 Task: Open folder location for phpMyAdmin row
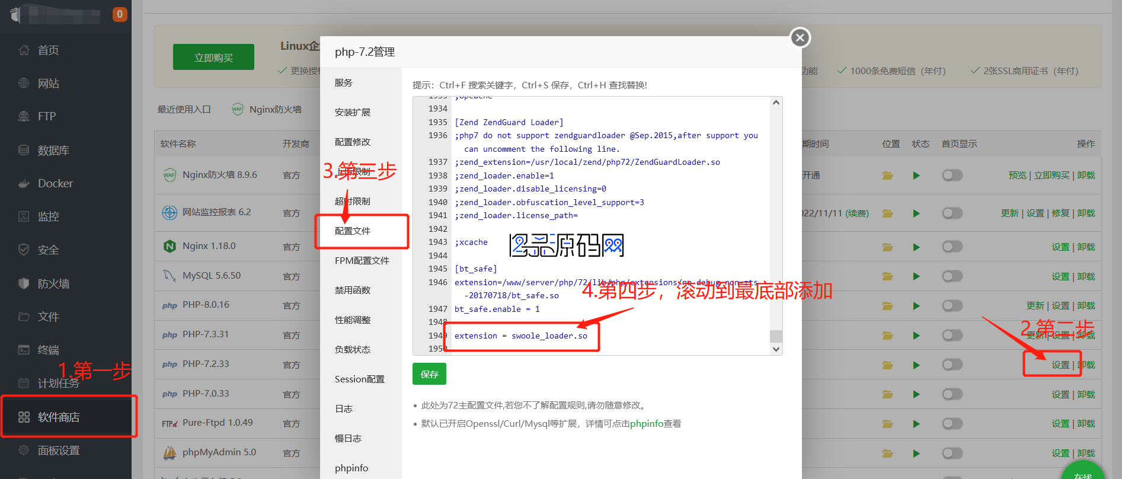[x=887, y=454]
